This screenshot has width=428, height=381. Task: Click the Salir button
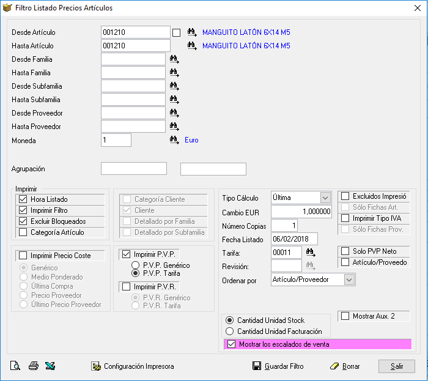pos(397,366)
